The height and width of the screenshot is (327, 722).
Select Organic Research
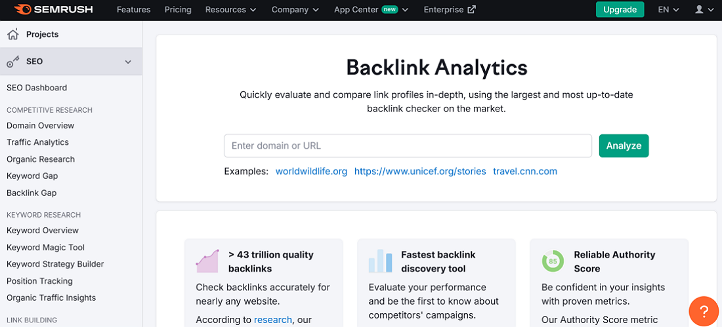[x=41, y=159]
